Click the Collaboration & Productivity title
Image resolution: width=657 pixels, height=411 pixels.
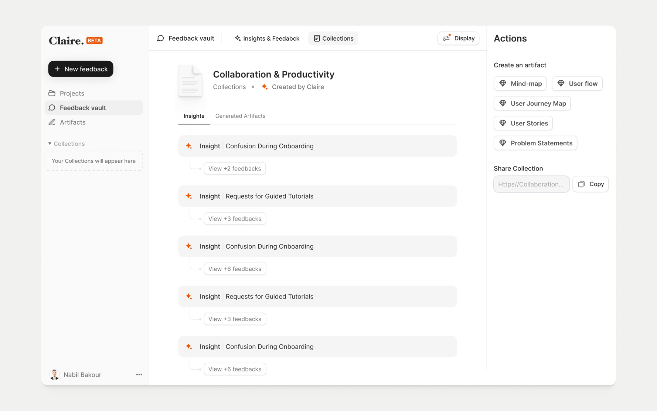click(x=274, y=74)
